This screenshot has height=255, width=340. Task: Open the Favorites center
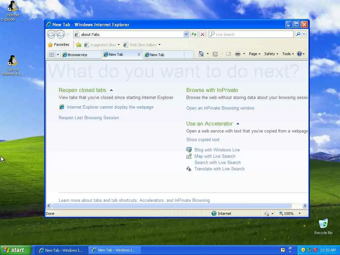(x=58, y=45)
